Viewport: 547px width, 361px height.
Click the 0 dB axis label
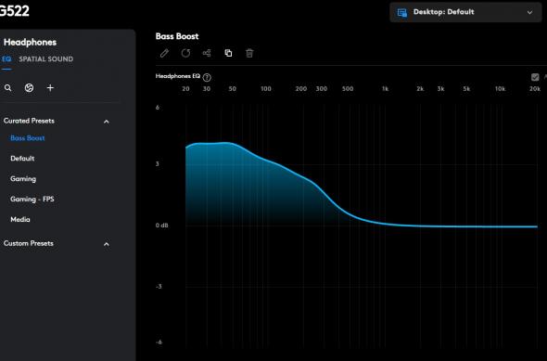162,226
